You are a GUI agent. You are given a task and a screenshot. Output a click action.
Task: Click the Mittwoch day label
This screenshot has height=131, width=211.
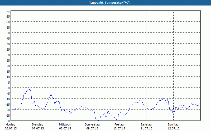pos(65,124)
